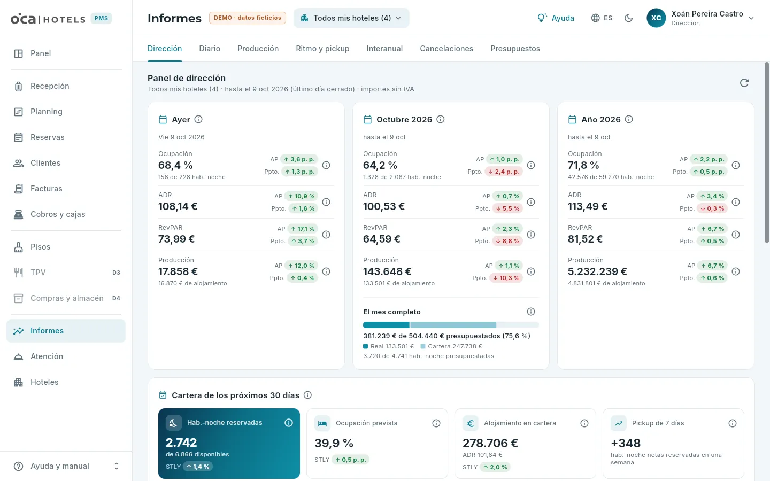Select the Interanual tab

coord(384,49)
